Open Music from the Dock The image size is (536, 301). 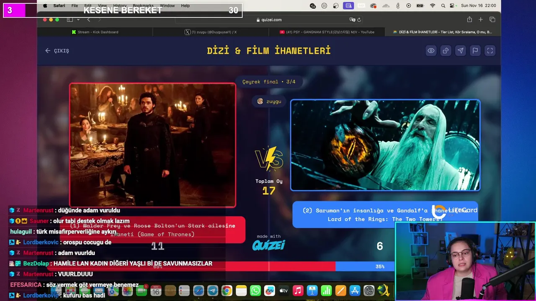click(298, 291)
